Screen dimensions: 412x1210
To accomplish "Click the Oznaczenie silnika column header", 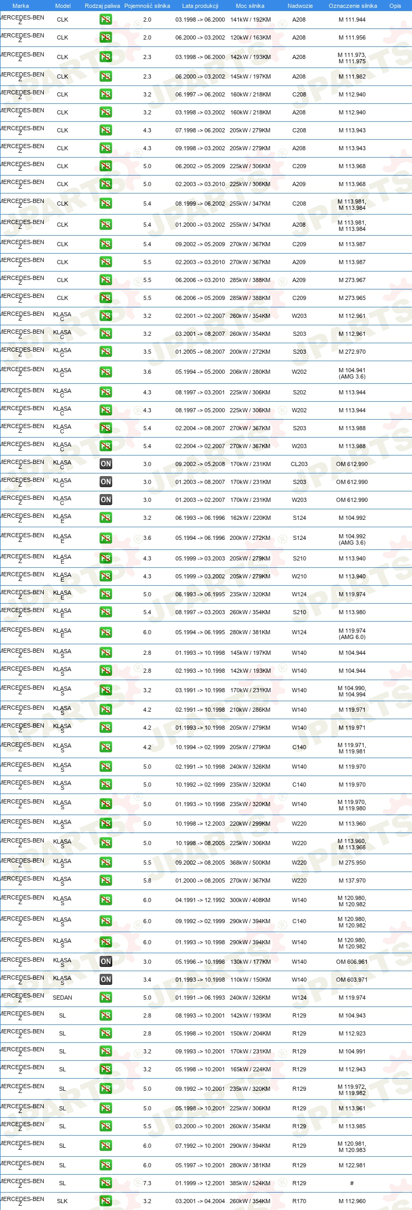I will click(353, 6).
